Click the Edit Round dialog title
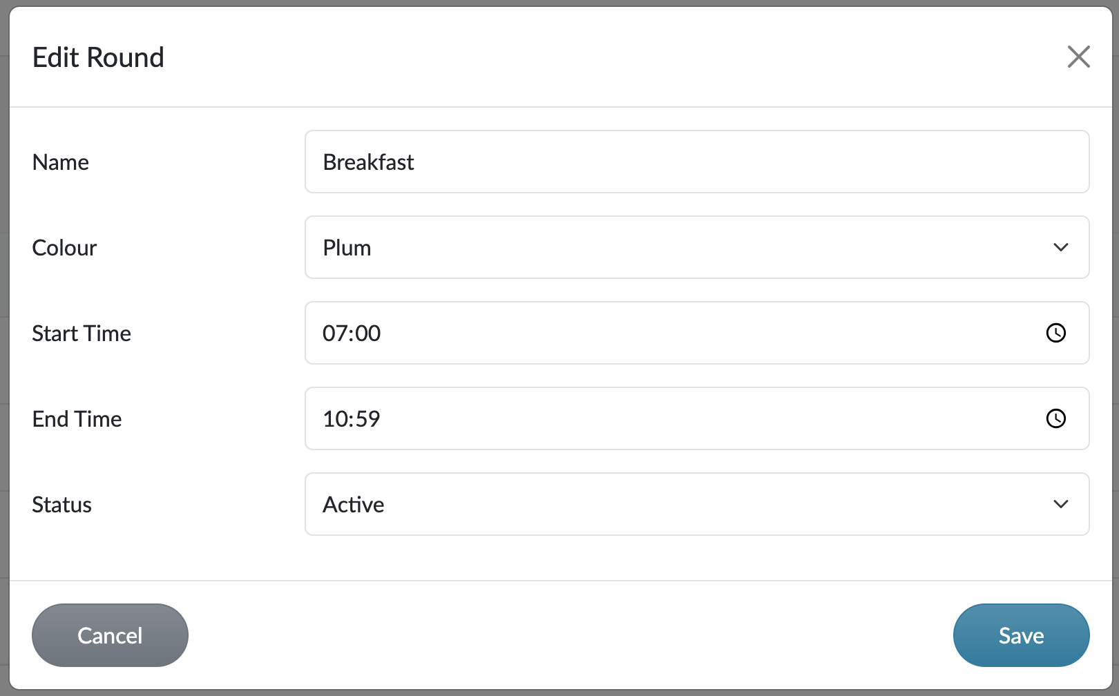The width and height of the screenshot is (1119, 696). 98,57
